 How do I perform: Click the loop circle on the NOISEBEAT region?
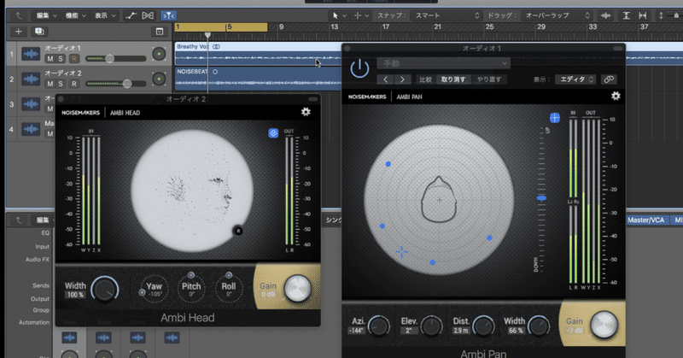(215, 72)
